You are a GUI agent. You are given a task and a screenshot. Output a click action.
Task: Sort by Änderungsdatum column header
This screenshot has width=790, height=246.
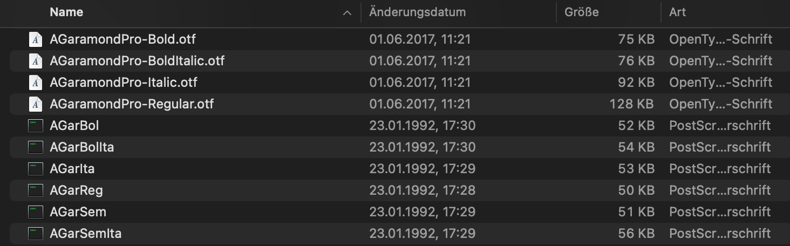pyautogui.click(x=417, y=12)
